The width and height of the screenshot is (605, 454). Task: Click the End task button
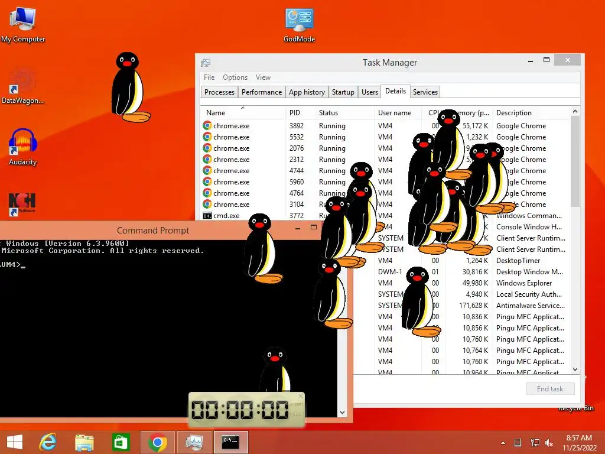pyautogui.click(x=550, y=389)
